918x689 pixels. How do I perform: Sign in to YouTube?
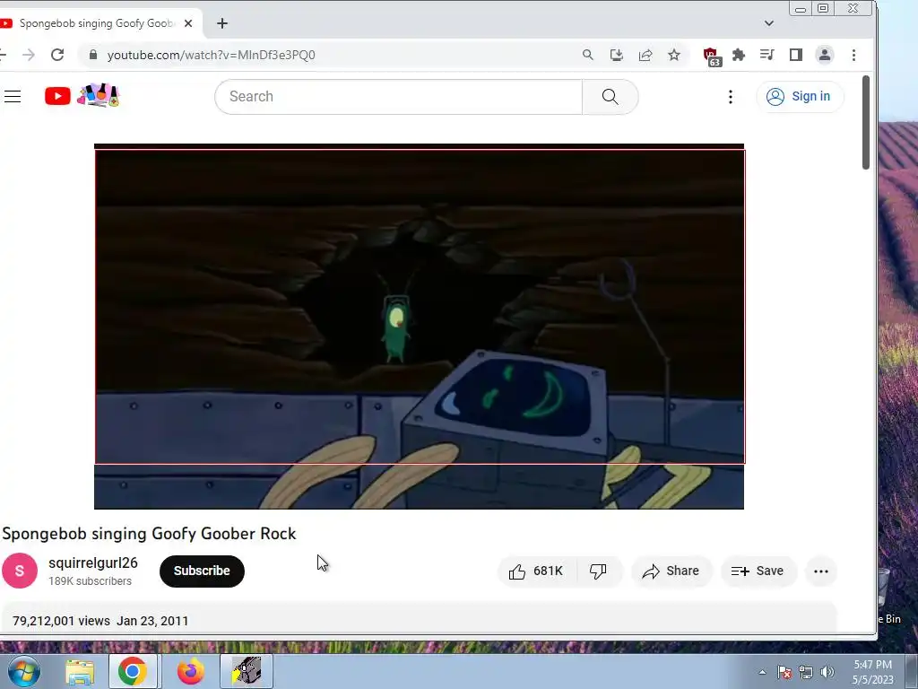tap(799, 97)
